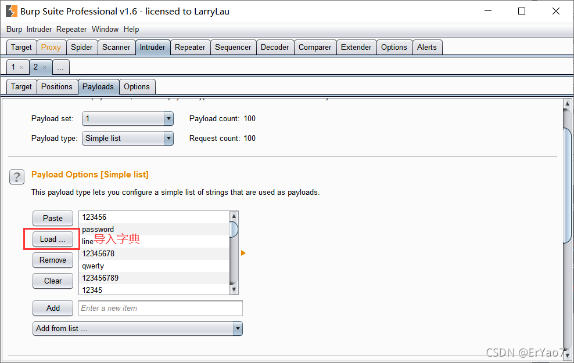Expand the Add from list dropdown
This screenshot has height=363, width=574.
tap(138, 328)
